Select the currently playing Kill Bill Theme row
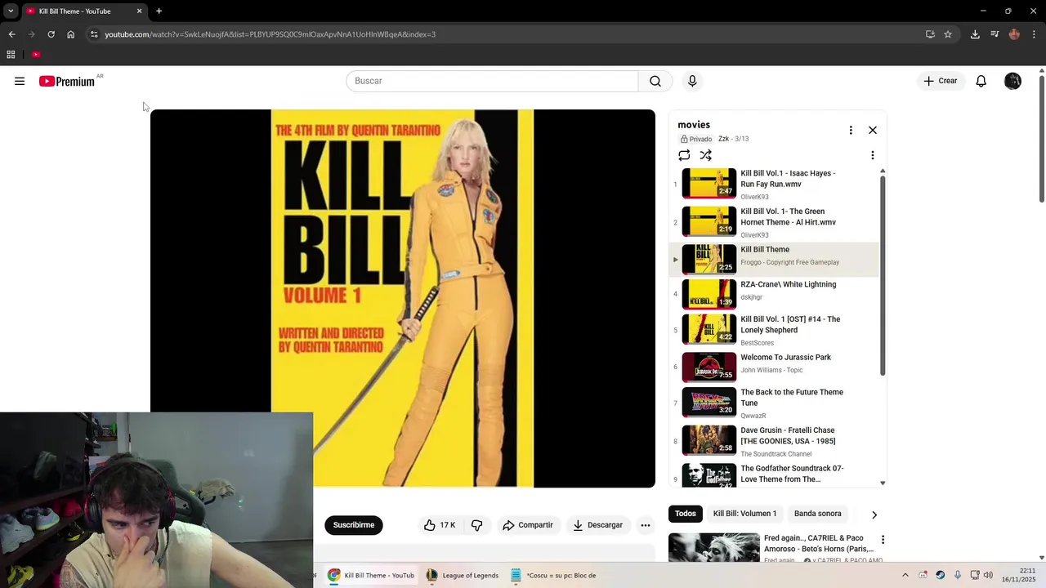 coord(774,259)
